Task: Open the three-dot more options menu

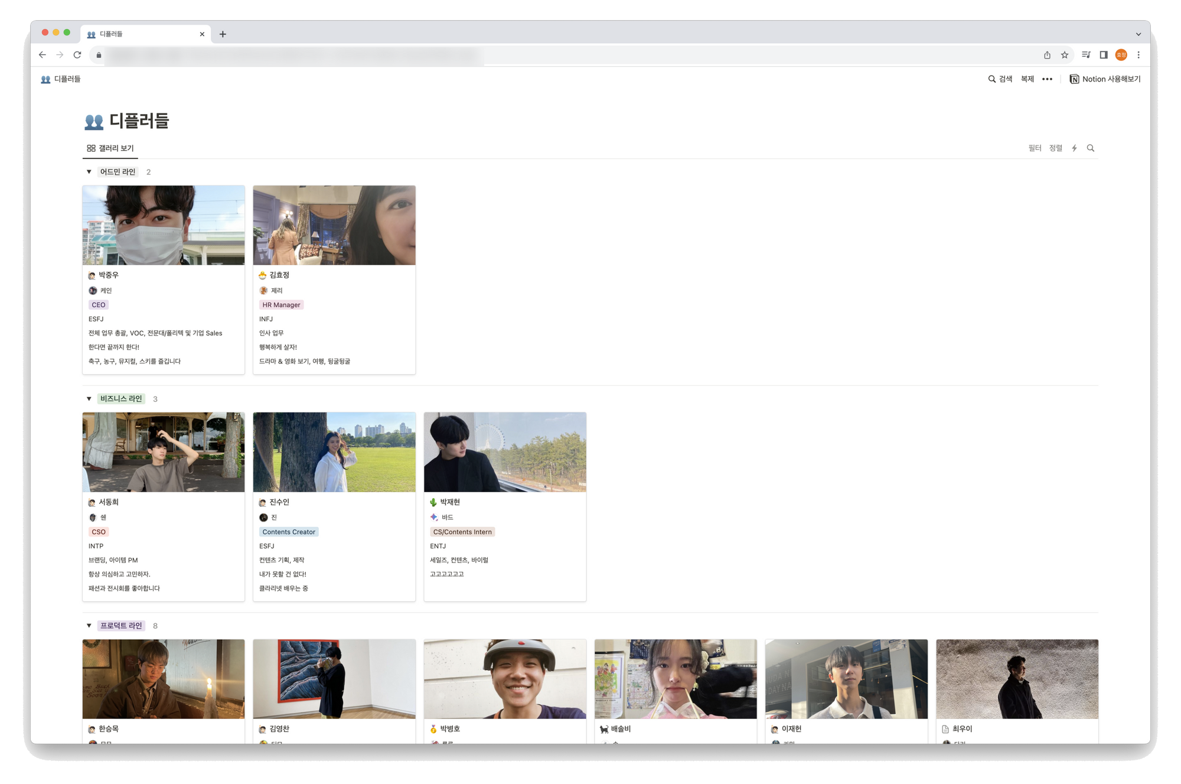Action: (1047, 79)
